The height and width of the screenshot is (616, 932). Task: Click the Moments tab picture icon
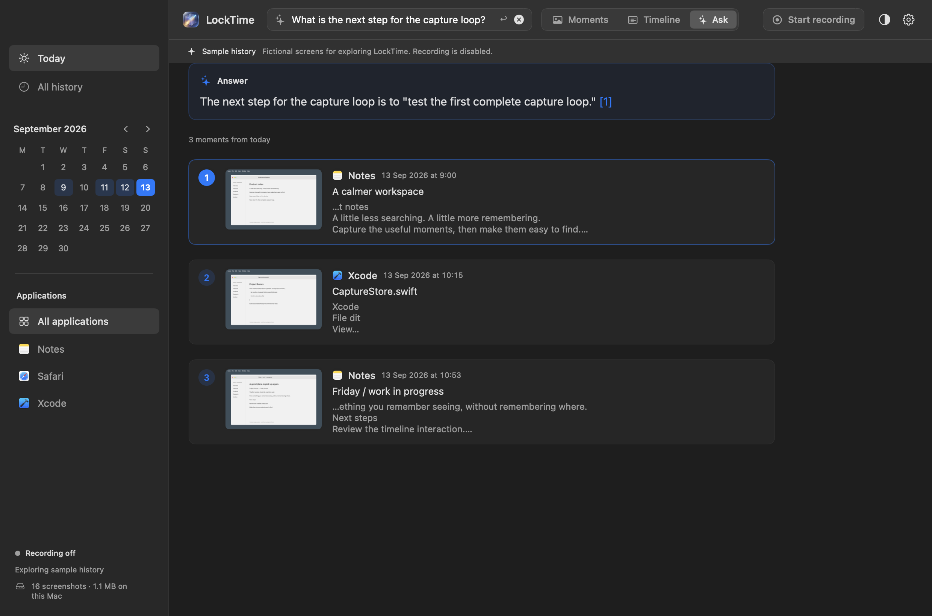[557, 20]
